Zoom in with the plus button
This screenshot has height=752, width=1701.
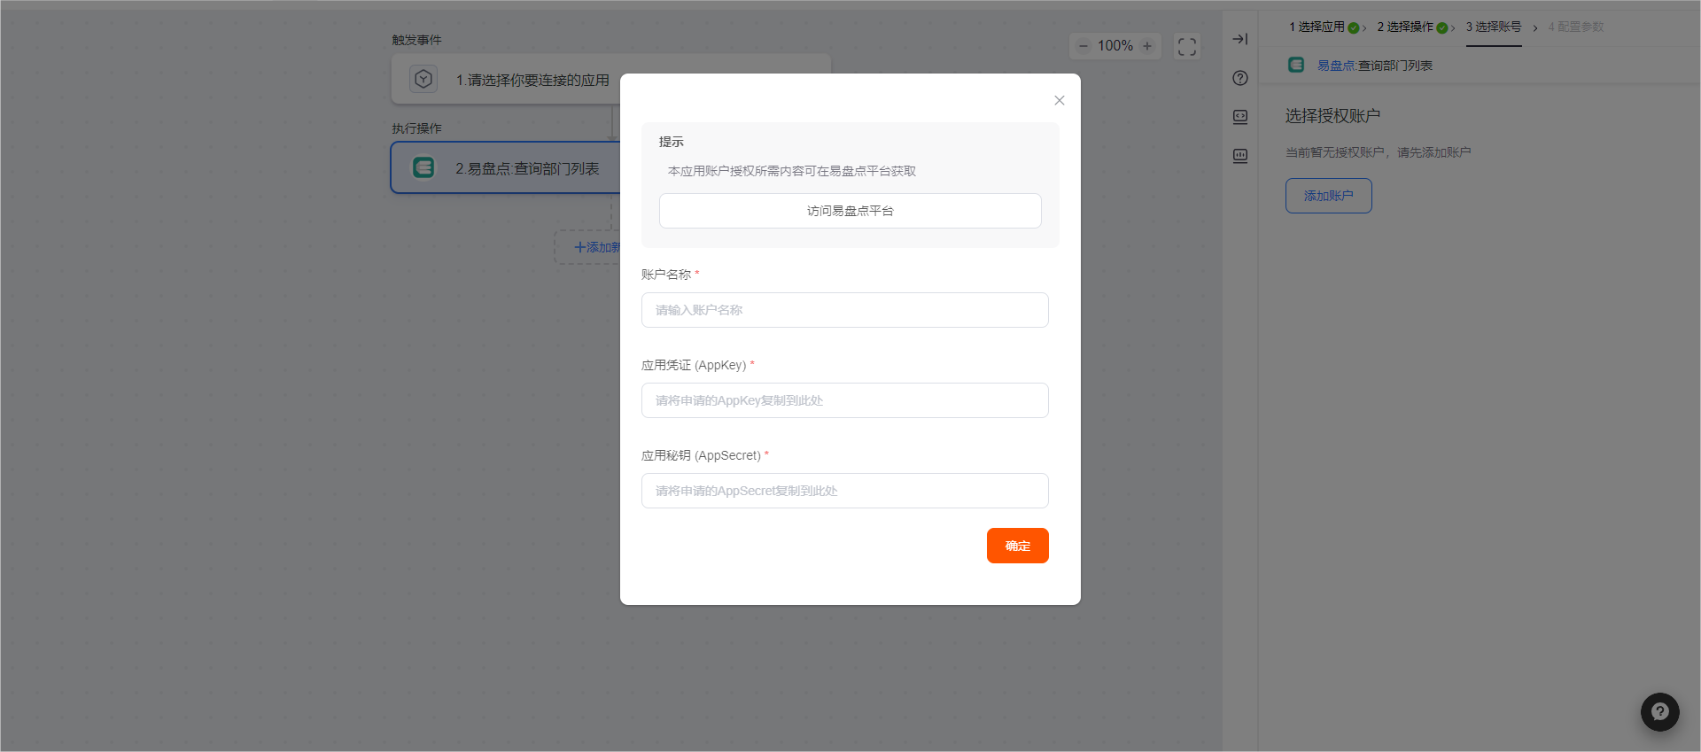pos(1147,46)
